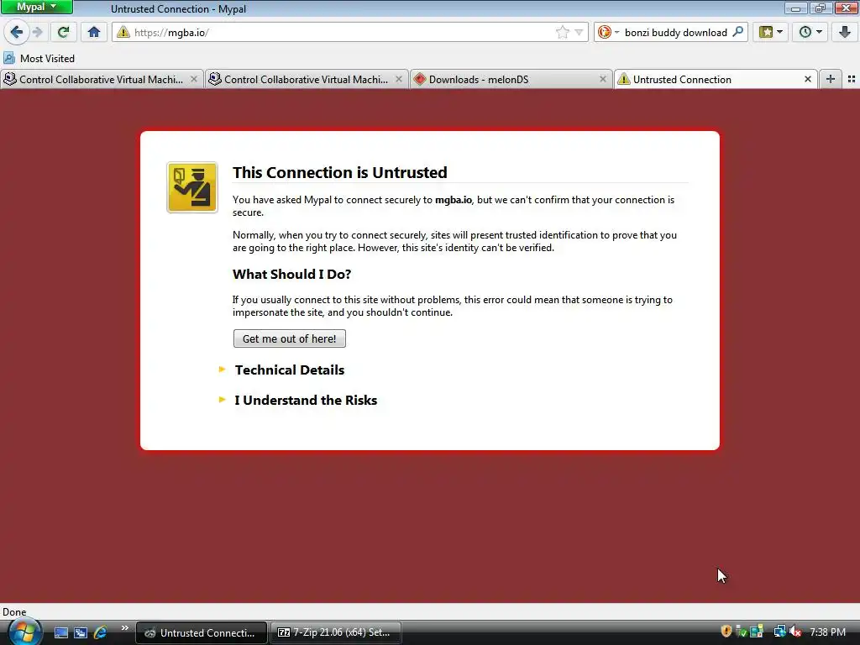Open a new tab with plus button
The height and width of the screenshot is (645, 860).
pyautogui.click(x=831, y=80)
